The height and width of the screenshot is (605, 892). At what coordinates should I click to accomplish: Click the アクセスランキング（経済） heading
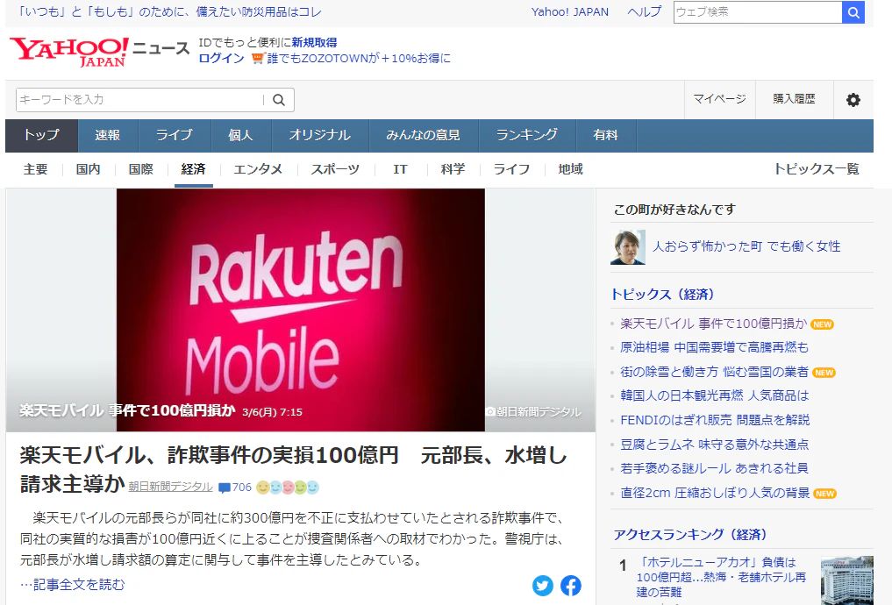coord(690,535)
